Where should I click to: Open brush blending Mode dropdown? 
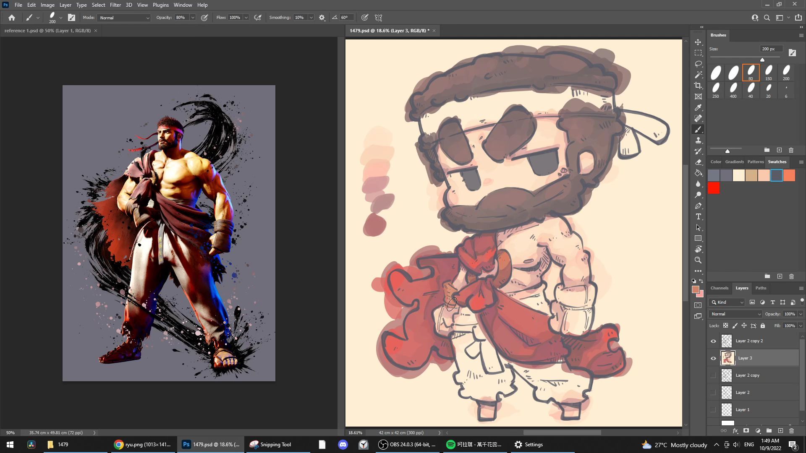(124, 18)
